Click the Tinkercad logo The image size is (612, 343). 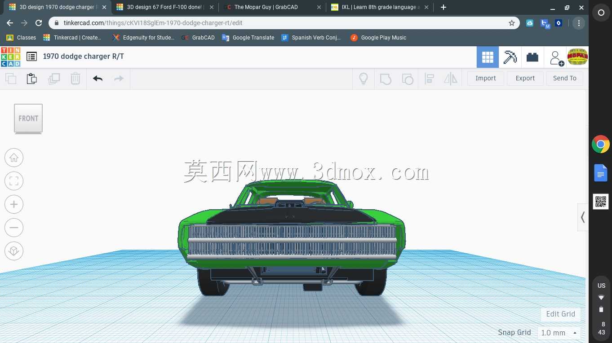10,57
